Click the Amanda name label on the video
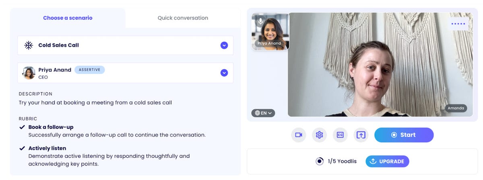 (x=456, y=108)
